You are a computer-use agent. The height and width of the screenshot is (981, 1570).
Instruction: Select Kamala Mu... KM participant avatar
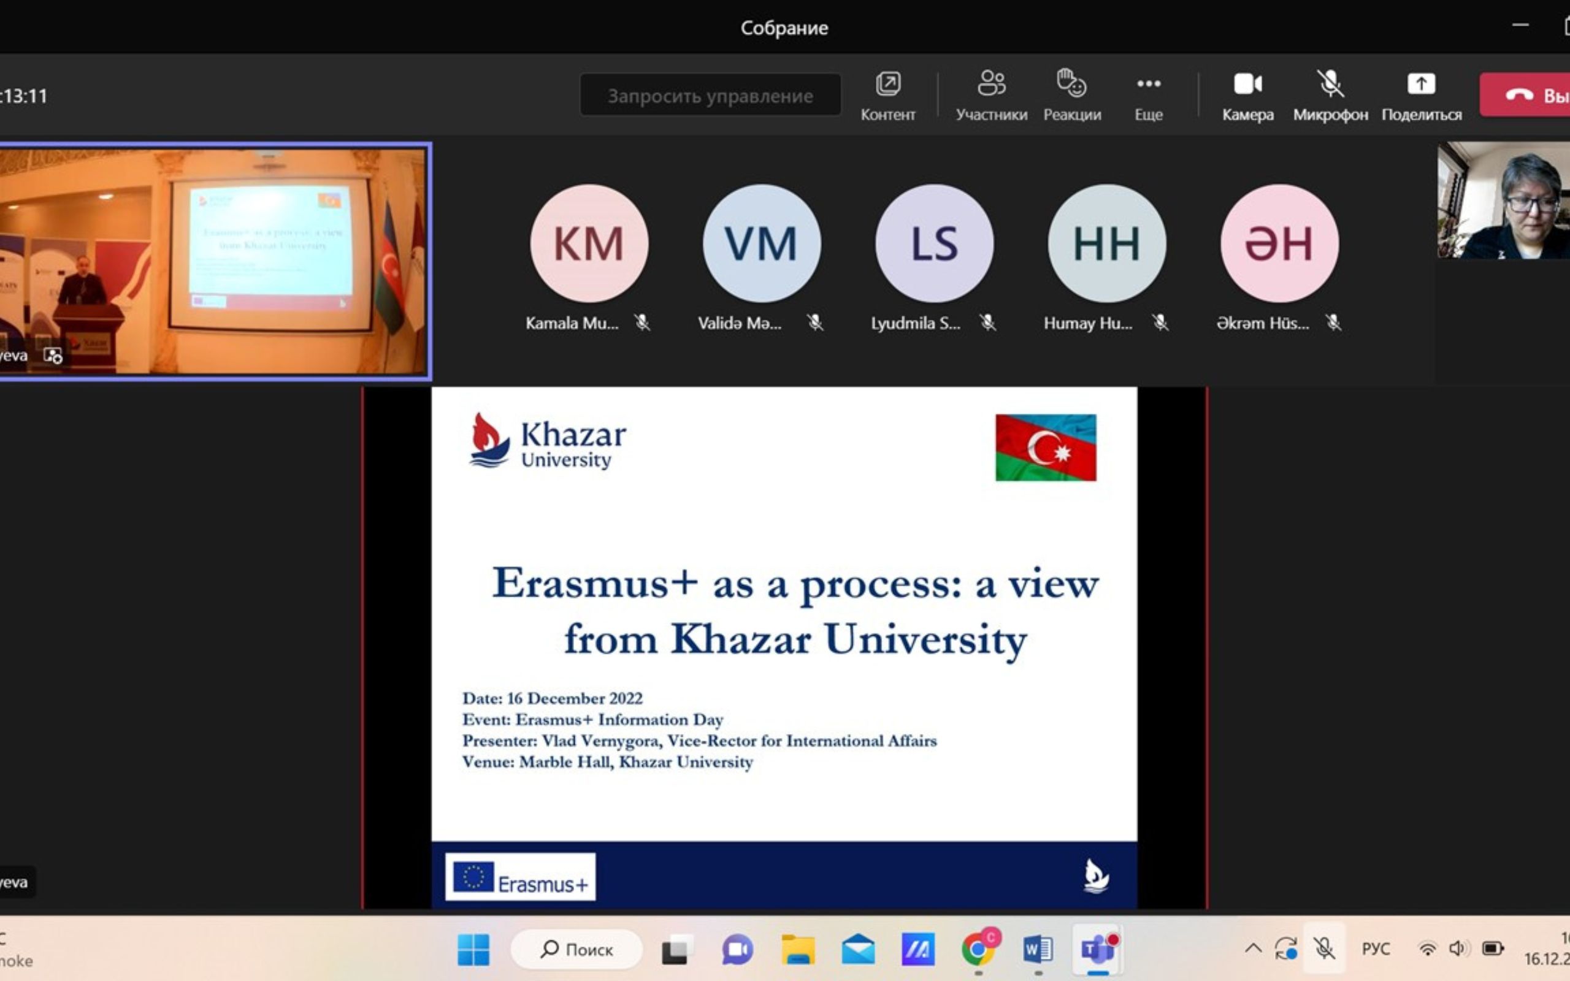pos(588,243)
